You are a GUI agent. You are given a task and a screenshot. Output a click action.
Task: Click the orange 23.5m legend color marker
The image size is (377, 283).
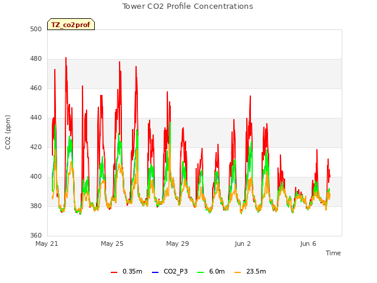click(x=238, y=272)
